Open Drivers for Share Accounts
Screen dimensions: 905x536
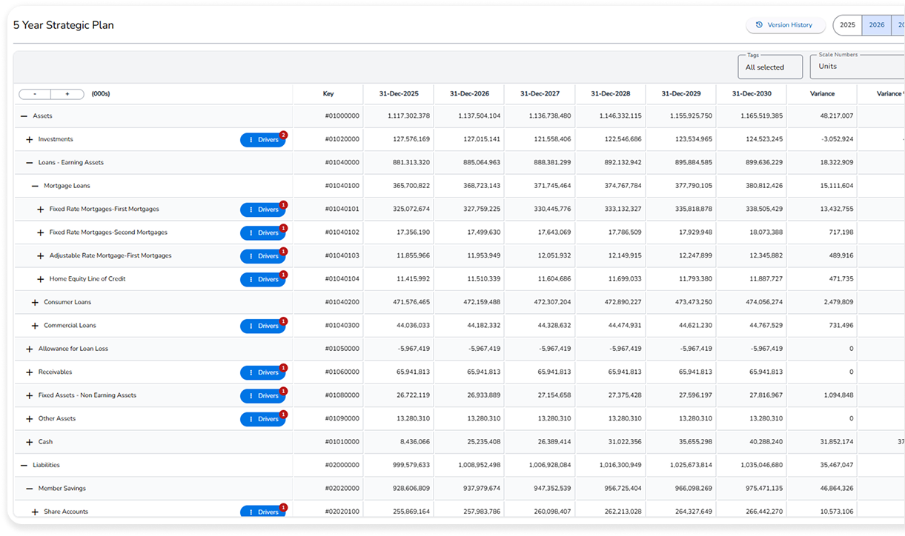coord(262,512)
